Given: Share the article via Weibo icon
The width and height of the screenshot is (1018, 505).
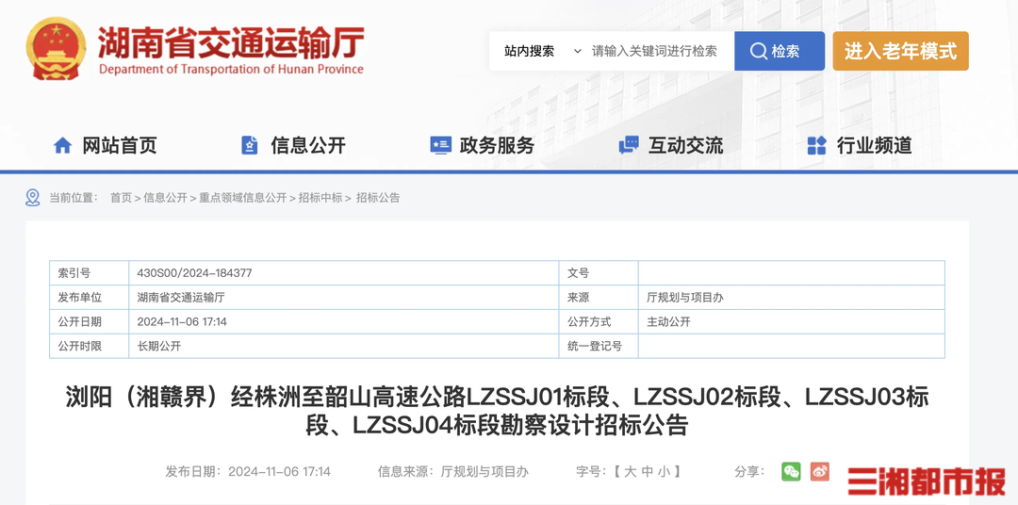Looking at the screenshot, I should 820,471.
